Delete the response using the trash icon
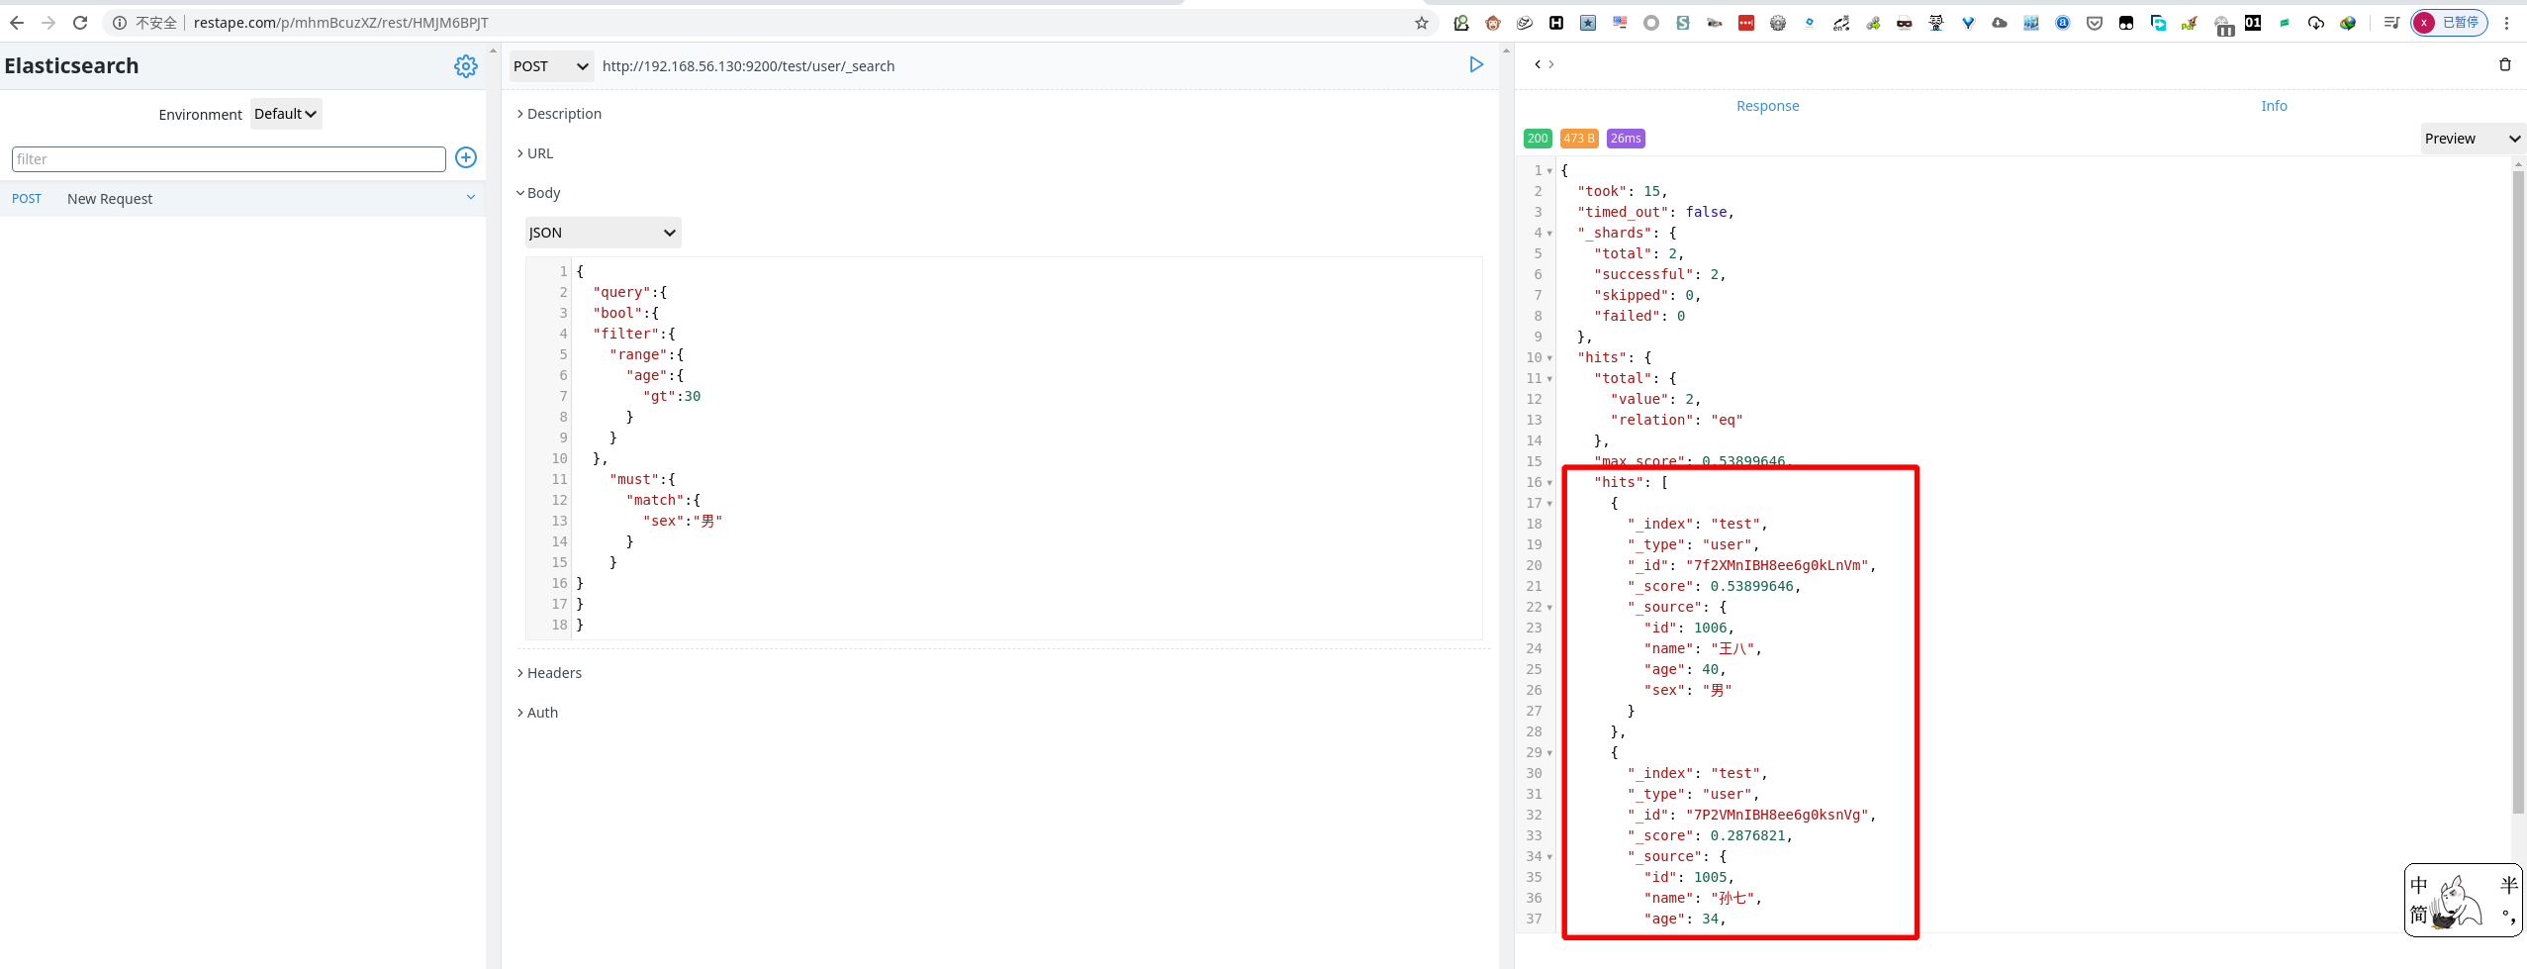 pyautogui.click(x=2506, y=64)
